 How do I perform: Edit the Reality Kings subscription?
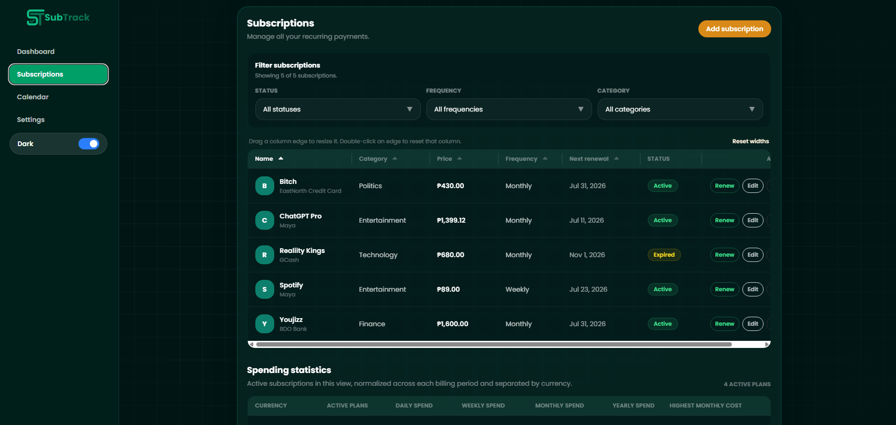(x=753, y=255)
